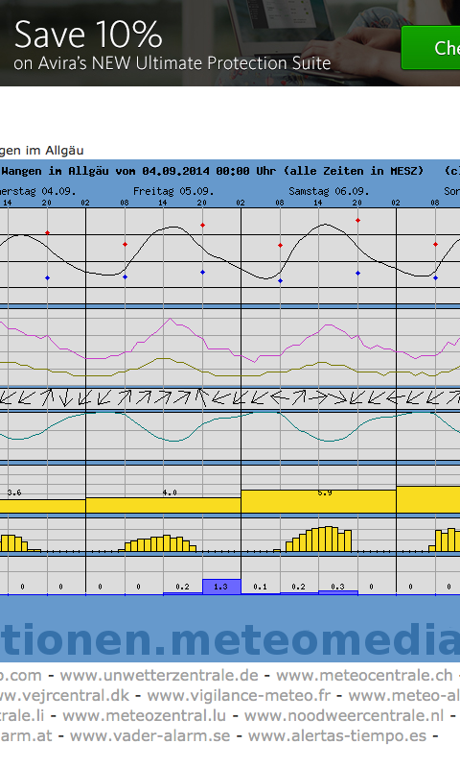460x768 pixels.
Task: Click the blue marker at Friday 08h
Action: [126, 276]
